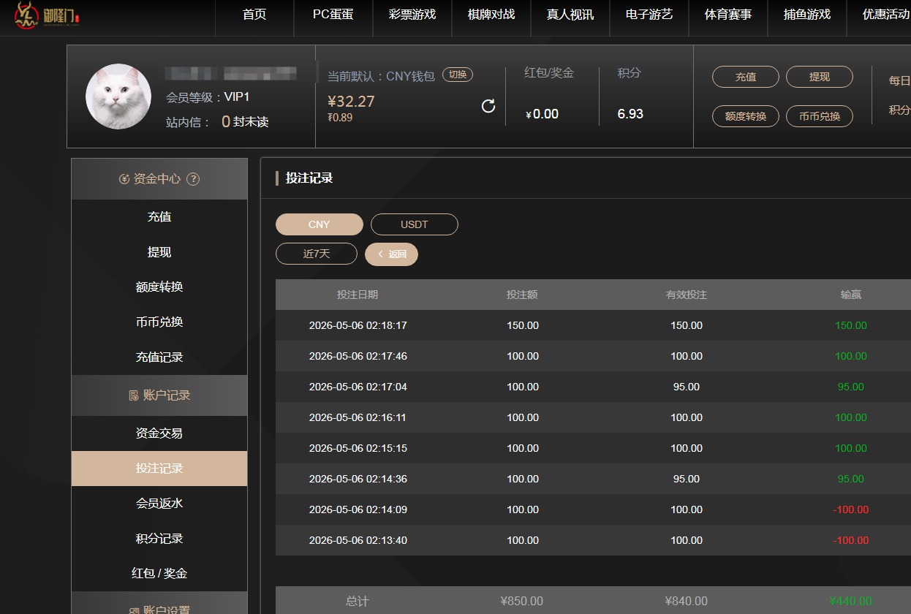
Task: Click the 充值 button in header
Action: pyautogui.click(x=746, y=77)
